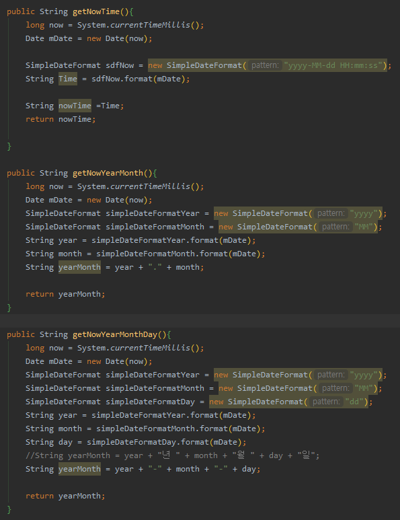This screenshot has width=400, height=520.
Task: Click return yearMonth in getNowYearMonthDay method
Action: tap(65, 496)
